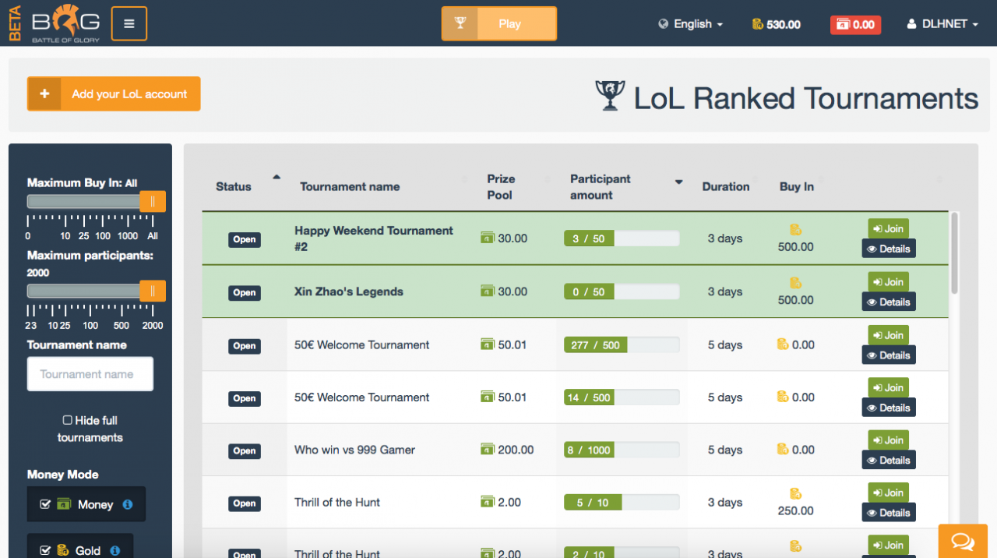The width and height of the screenshot is (997, 558).
Task: Sort by Tournament name column
Action: (x=382, y=186)
